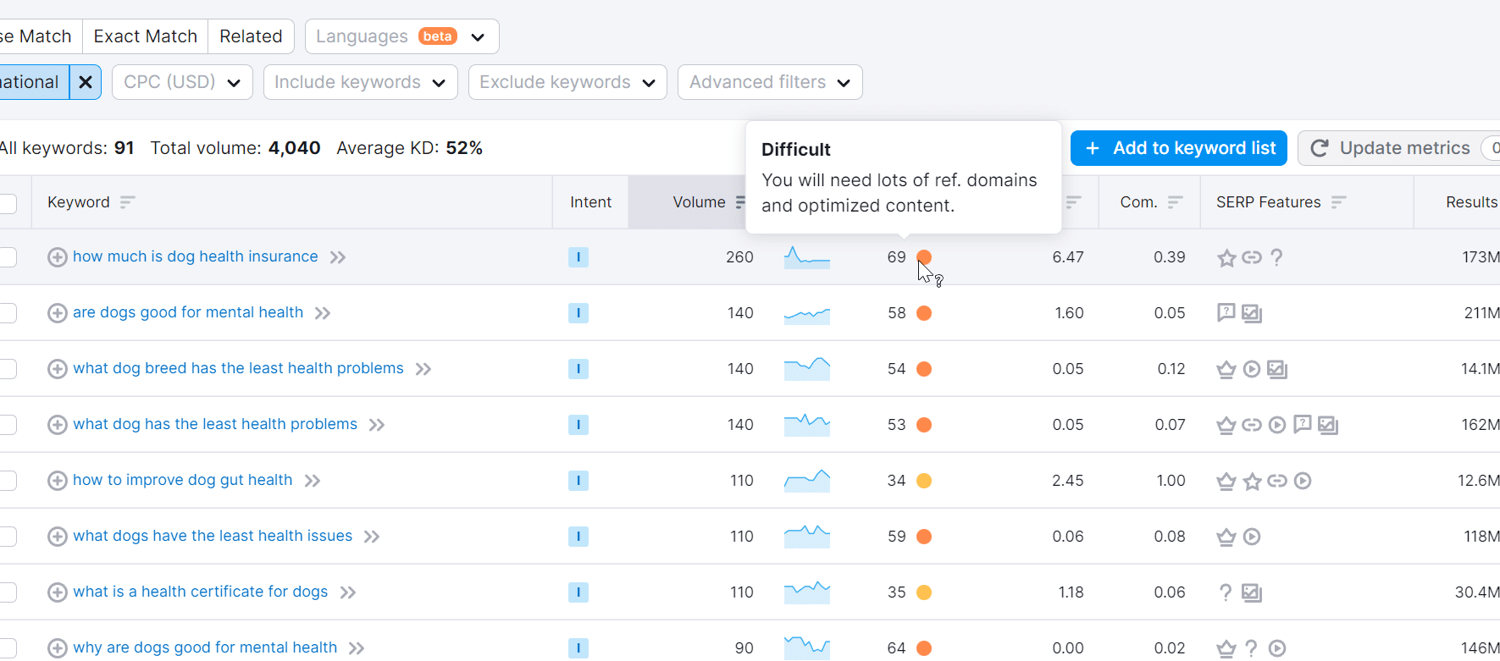1500x661 pixels.
Task: Switch to Phrase Match tab
Action: click(x=39, y=36)
